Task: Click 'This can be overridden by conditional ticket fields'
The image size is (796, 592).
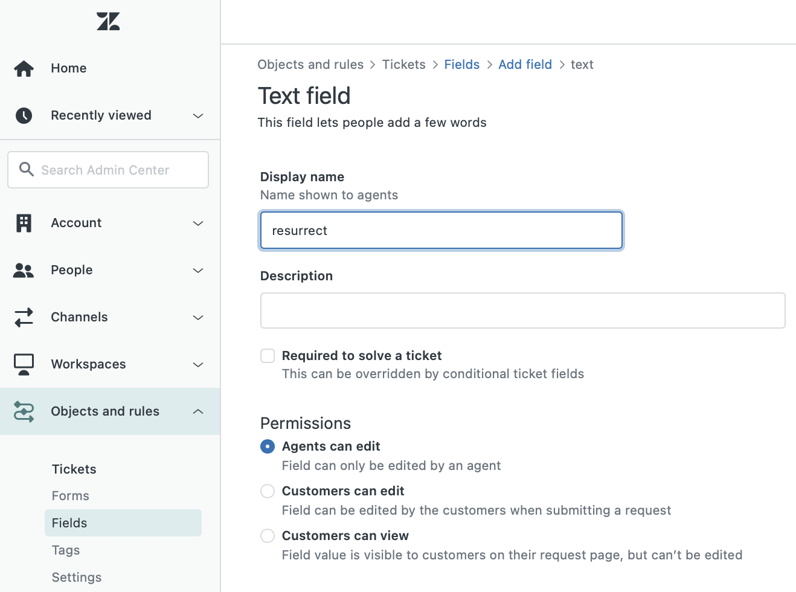Action: coord(433,374)
